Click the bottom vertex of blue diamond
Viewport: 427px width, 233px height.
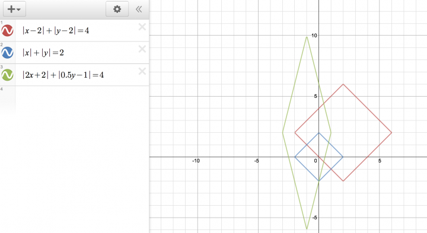319,181
